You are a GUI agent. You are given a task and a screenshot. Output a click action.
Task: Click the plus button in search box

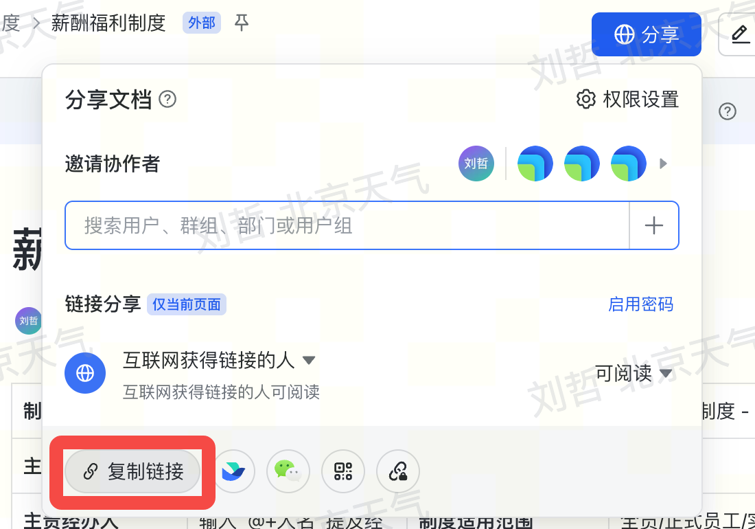(x=654, y=225)
